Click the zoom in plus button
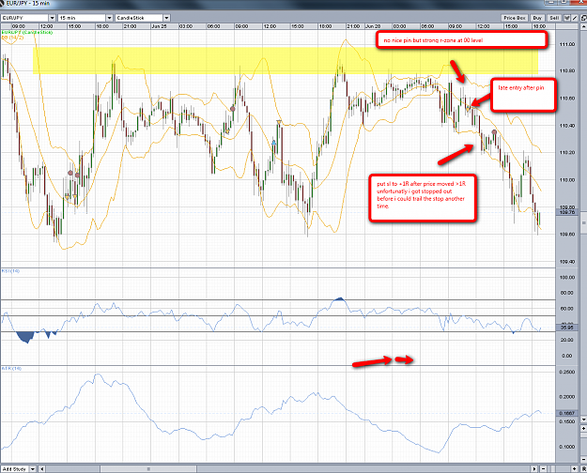The image size is (587, 473). pyautogui.click(x=574, y=469)
